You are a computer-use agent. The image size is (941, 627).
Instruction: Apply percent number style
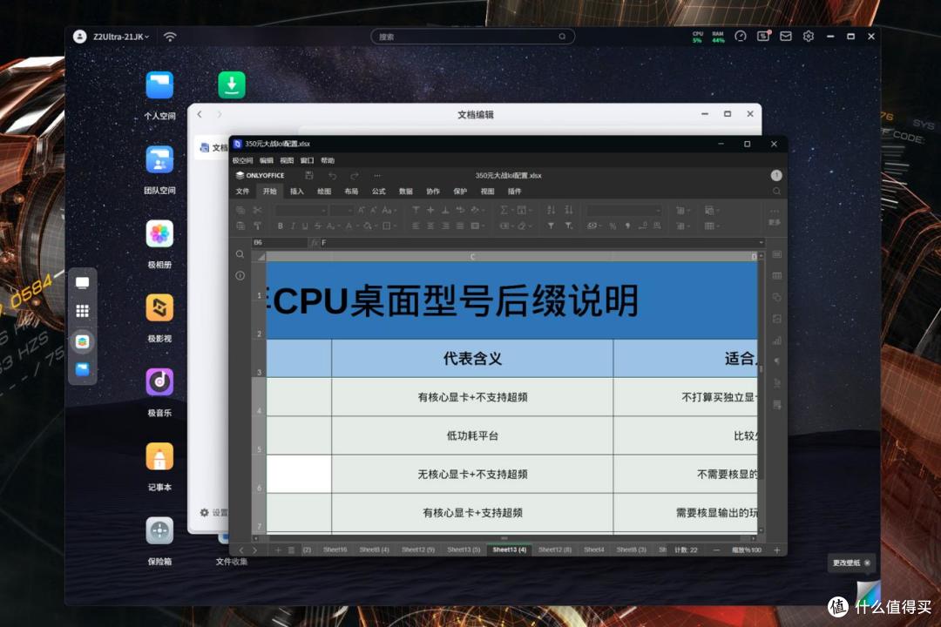(613, 226)
